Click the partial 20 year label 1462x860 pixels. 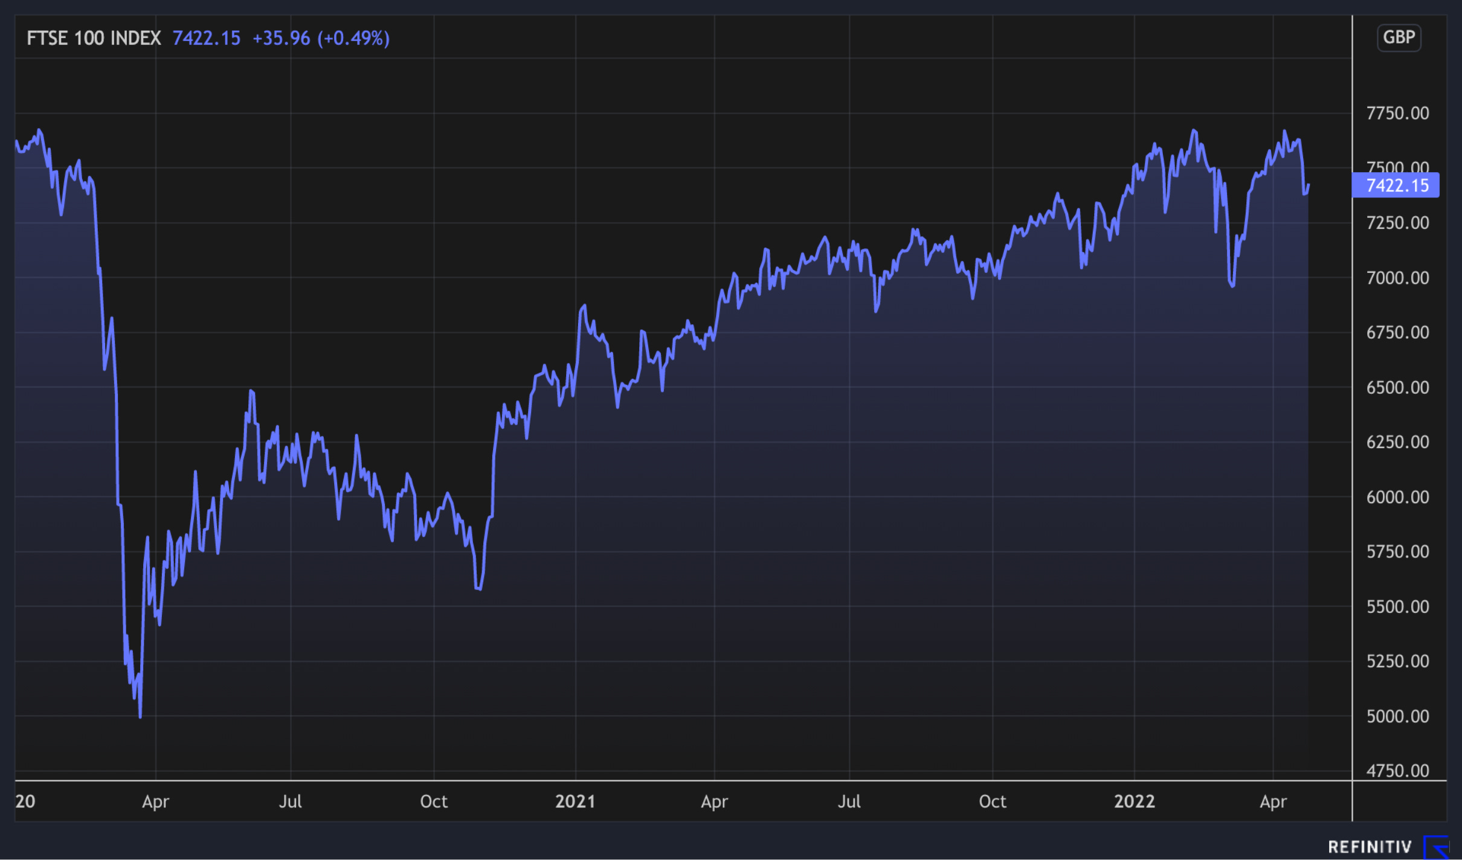(25, 801)
